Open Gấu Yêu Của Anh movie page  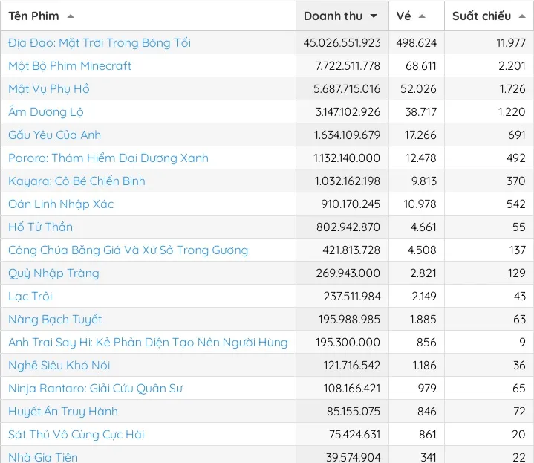coord(54,135)
